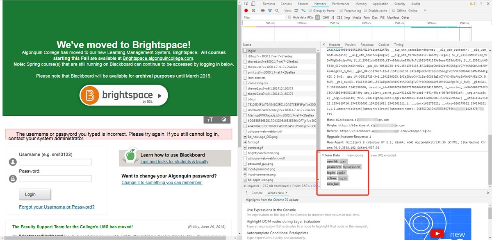Click the red record network log button
The image size is (492, 240).
click(x=246, y=11)
